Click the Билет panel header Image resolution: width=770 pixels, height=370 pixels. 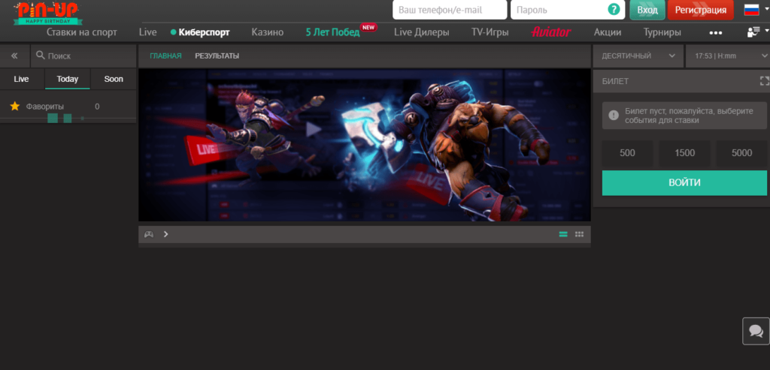pos(681,81)
